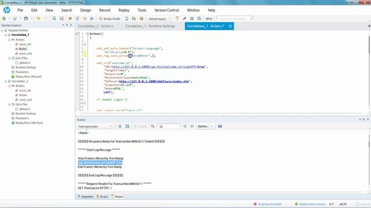Click the output search input field
Viewport: 371px width, 208px height.
(x=169, y=127)
